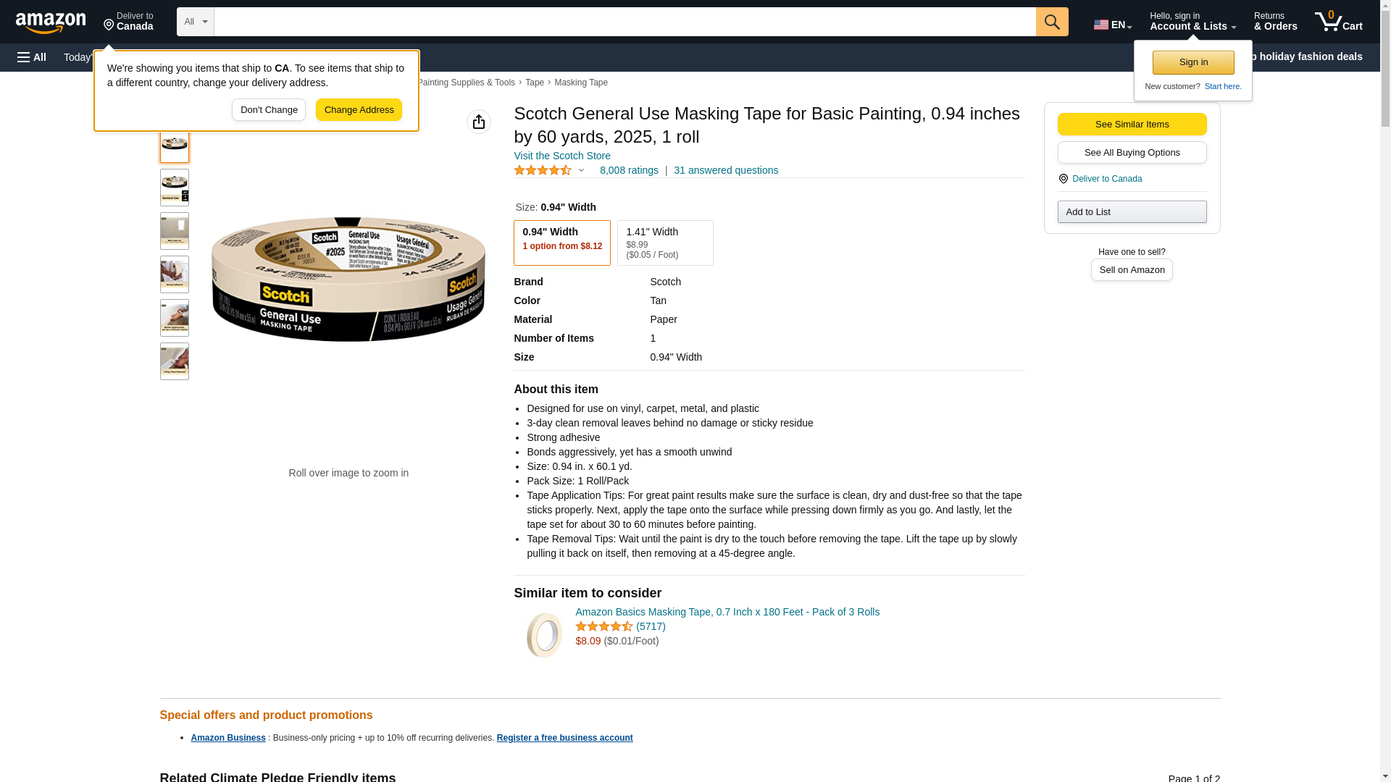1391x782 pixels.
Task: Open the shopping cart
Action: pyautogui.click(x=1338, y=22)
